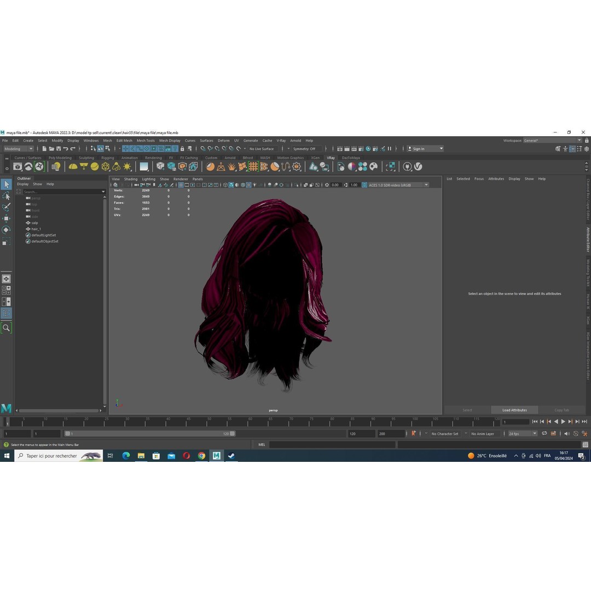Open ACES 1.0 SDR-video view transform dropdown
This screenshot has height=591, width=591.
(x=398, y=185)
